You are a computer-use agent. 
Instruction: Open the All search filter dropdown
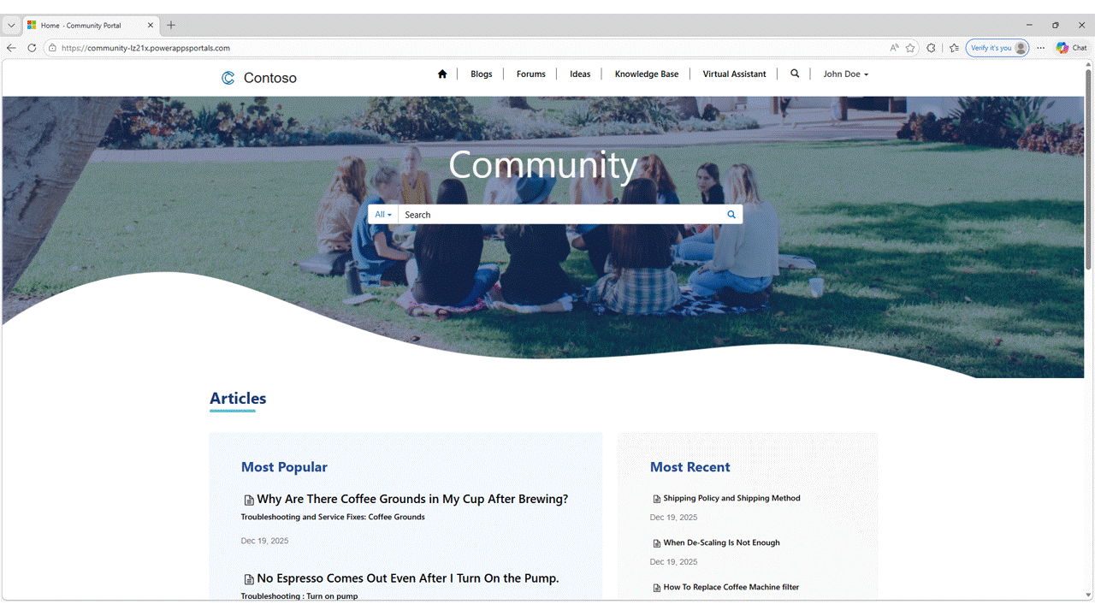[383, 215]
